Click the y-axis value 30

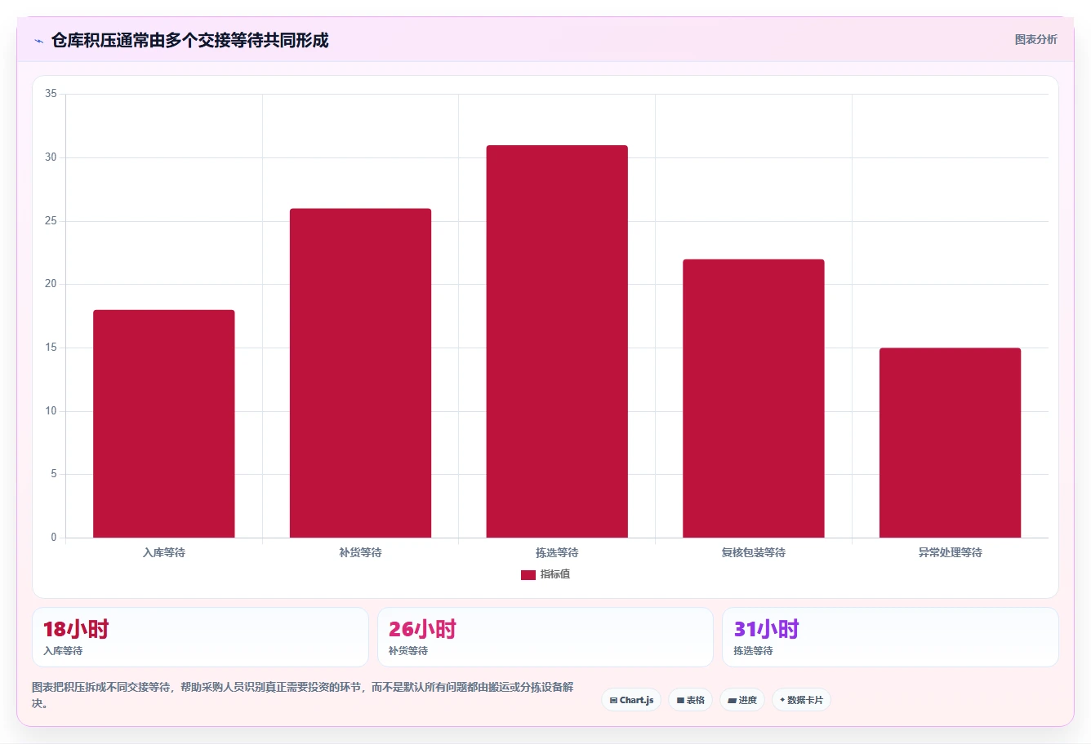coord(51,157)
